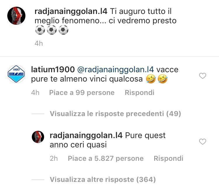Like the latium1900 comment with heart icon
Screen dimensions: 219x187
pyautogui.click(x=203, y=76)
